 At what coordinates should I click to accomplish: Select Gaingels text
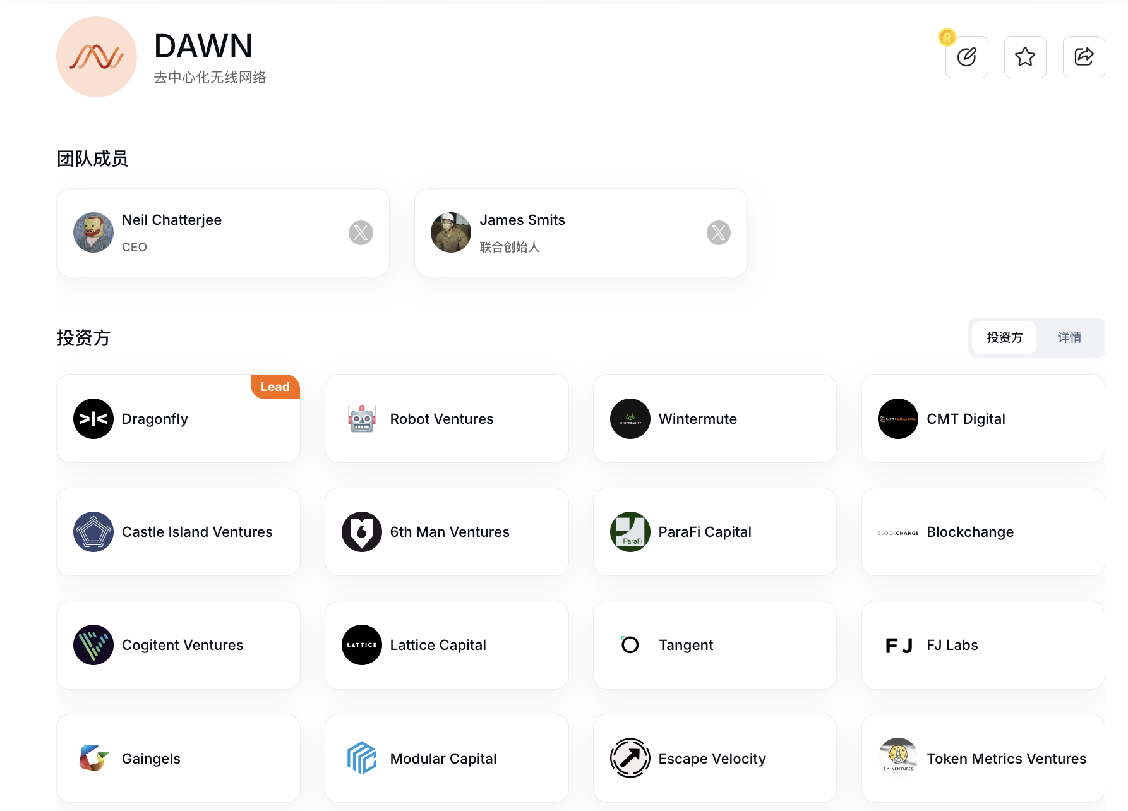151,759
